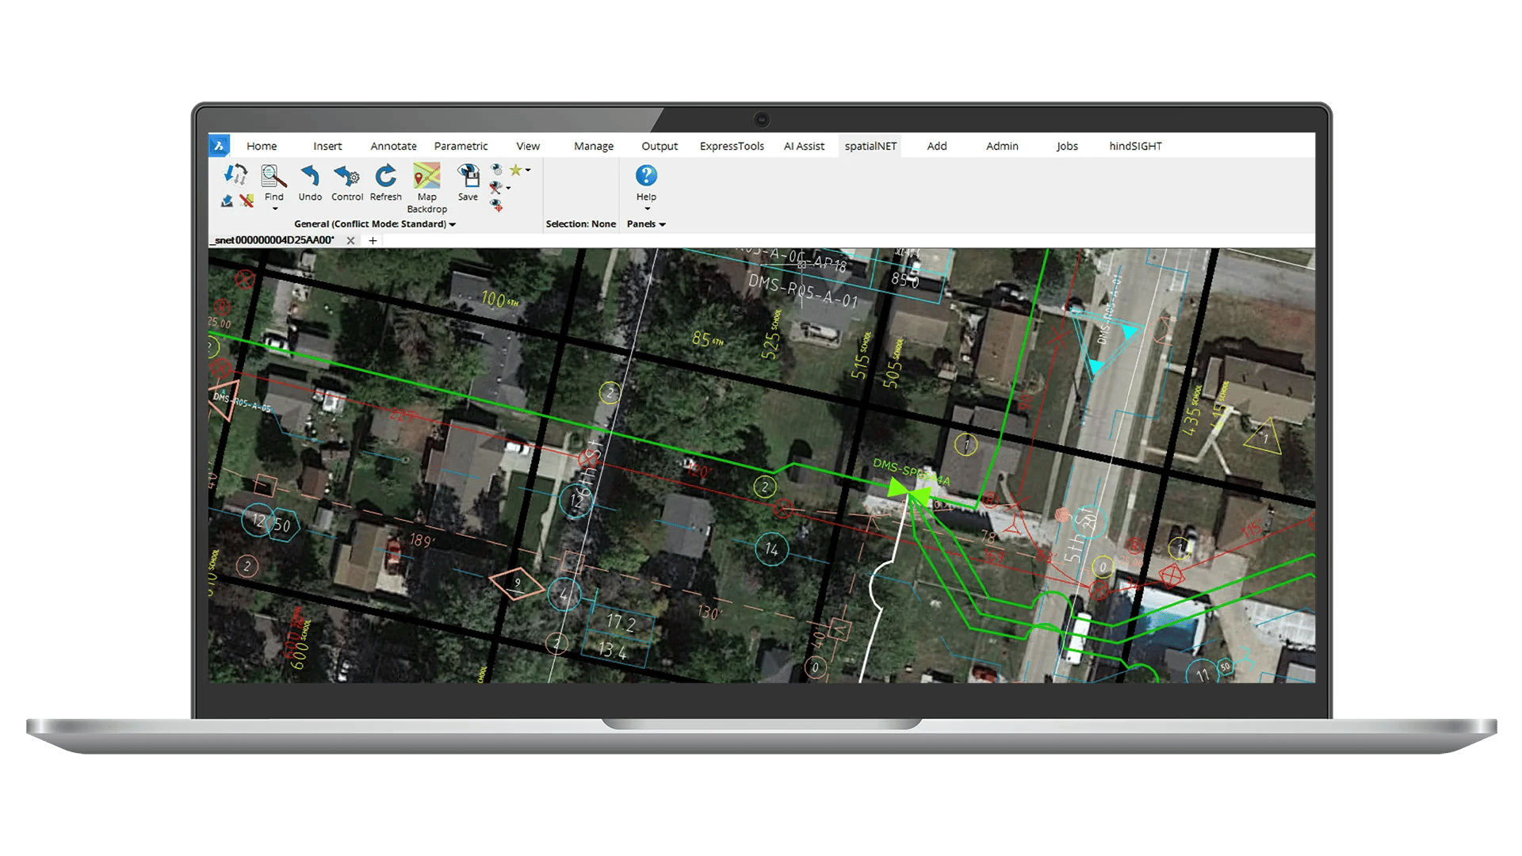Viewport: 1522px width, 856px height.
Task: Click the Refresh icon
Action: click(x=385, y=176)
